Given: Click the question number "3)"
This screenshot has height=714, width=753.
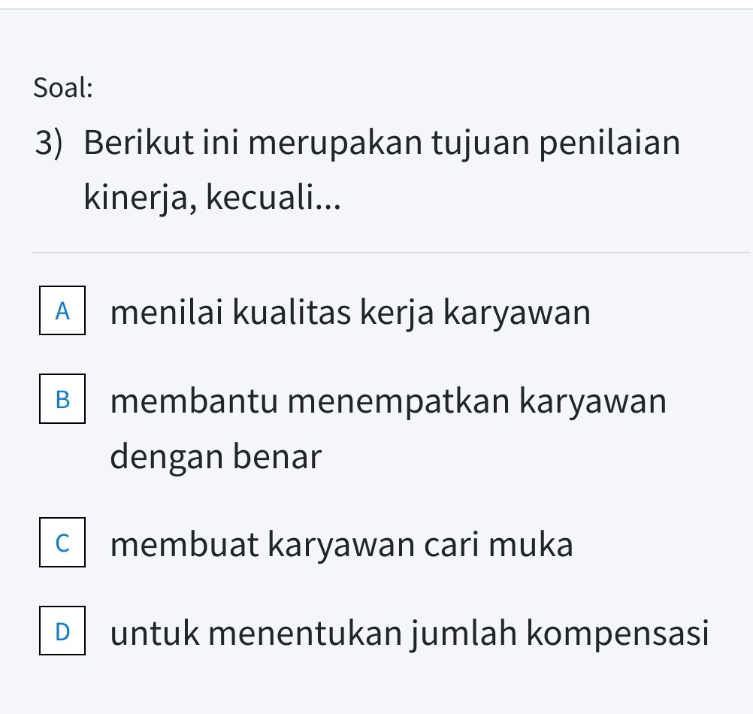Looking at the screenshot, I should tap(48, 142).
